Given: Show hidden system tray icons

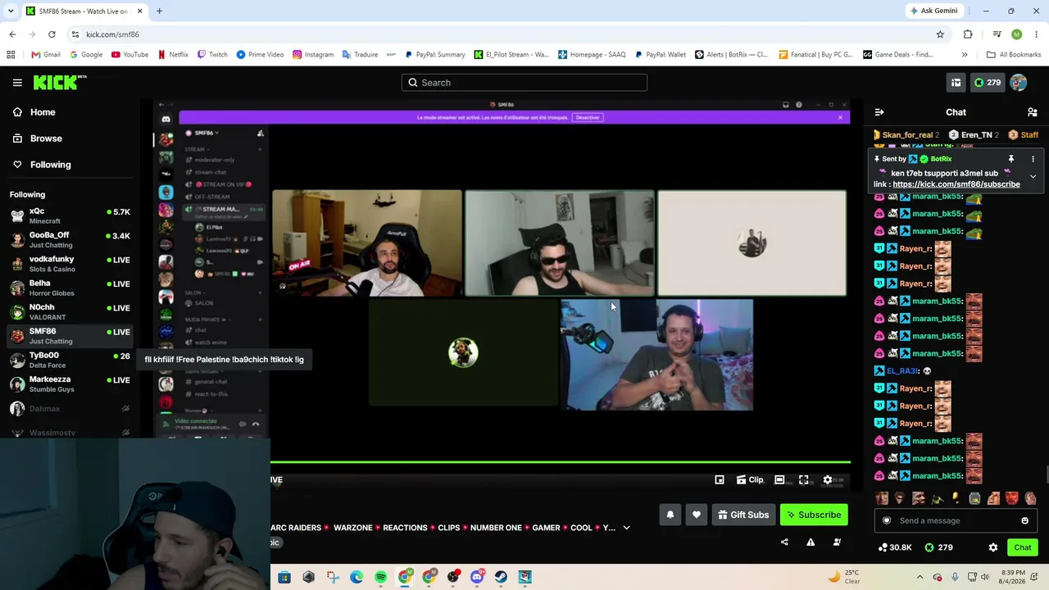Looking at the screenshot, I should pyautogui.click(x=920, y=577).
